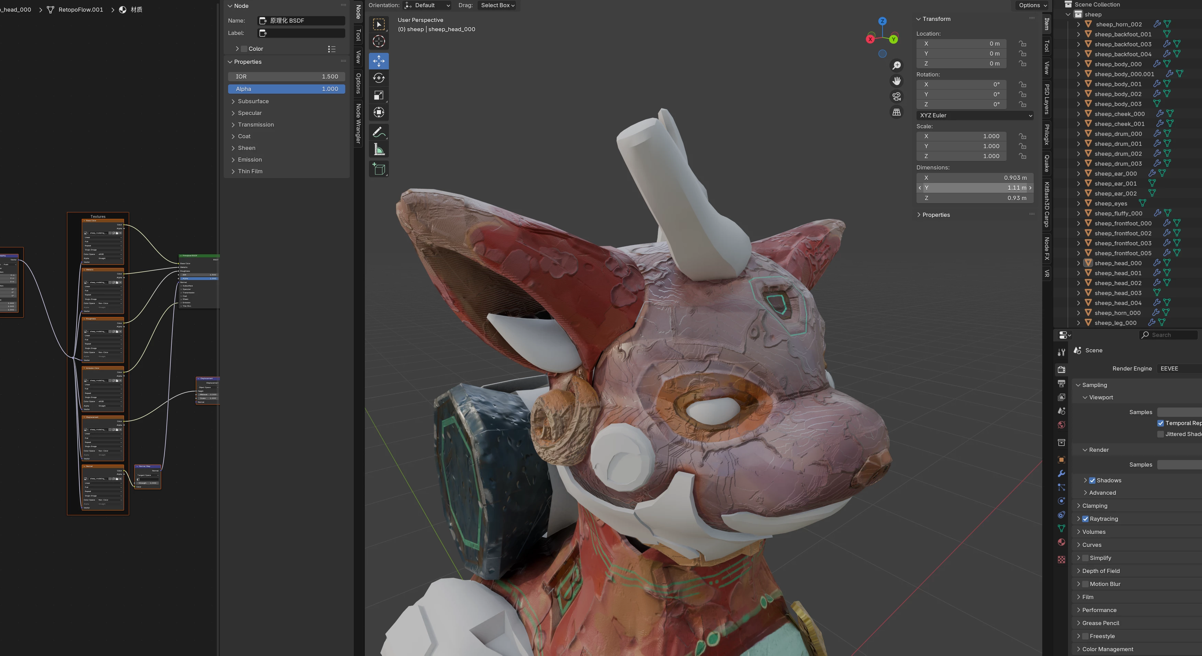
Task: Select the Measure tool
Action: 379,150
